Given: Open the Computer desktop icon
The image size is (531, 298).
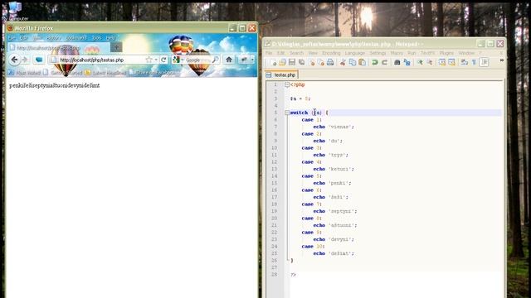Looking at the screenshot, I should [x=15, y=11].
